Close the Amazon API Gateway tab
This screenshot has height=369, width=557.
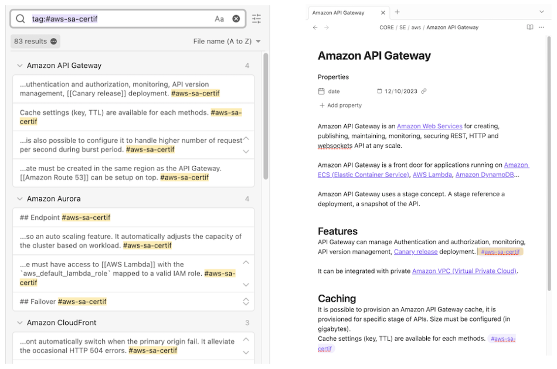383,13
